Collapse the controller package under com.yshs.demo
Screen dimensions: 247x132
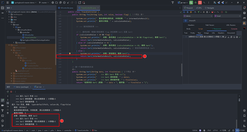[x=18, y=32]
